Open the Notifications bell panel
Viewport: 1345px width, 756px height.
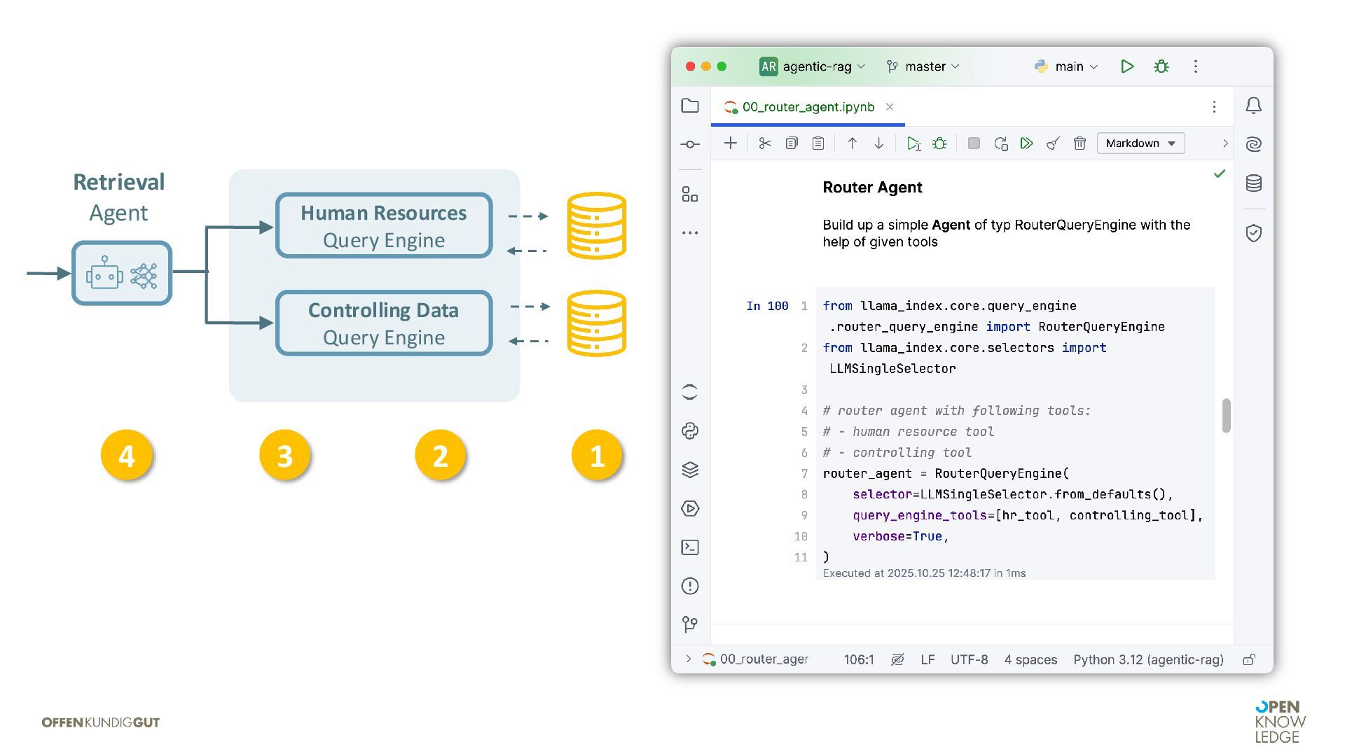[x=1253, y=106]
